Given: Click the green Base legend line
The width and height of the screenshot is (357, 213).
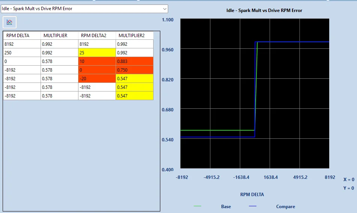Looking at the screenshot, I should [197, 206].
